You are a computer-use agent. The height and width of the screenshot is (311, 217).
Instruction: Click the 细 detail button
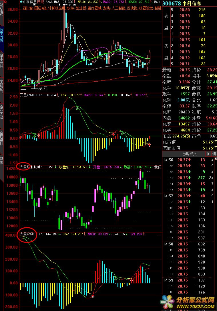click(214, 154)
